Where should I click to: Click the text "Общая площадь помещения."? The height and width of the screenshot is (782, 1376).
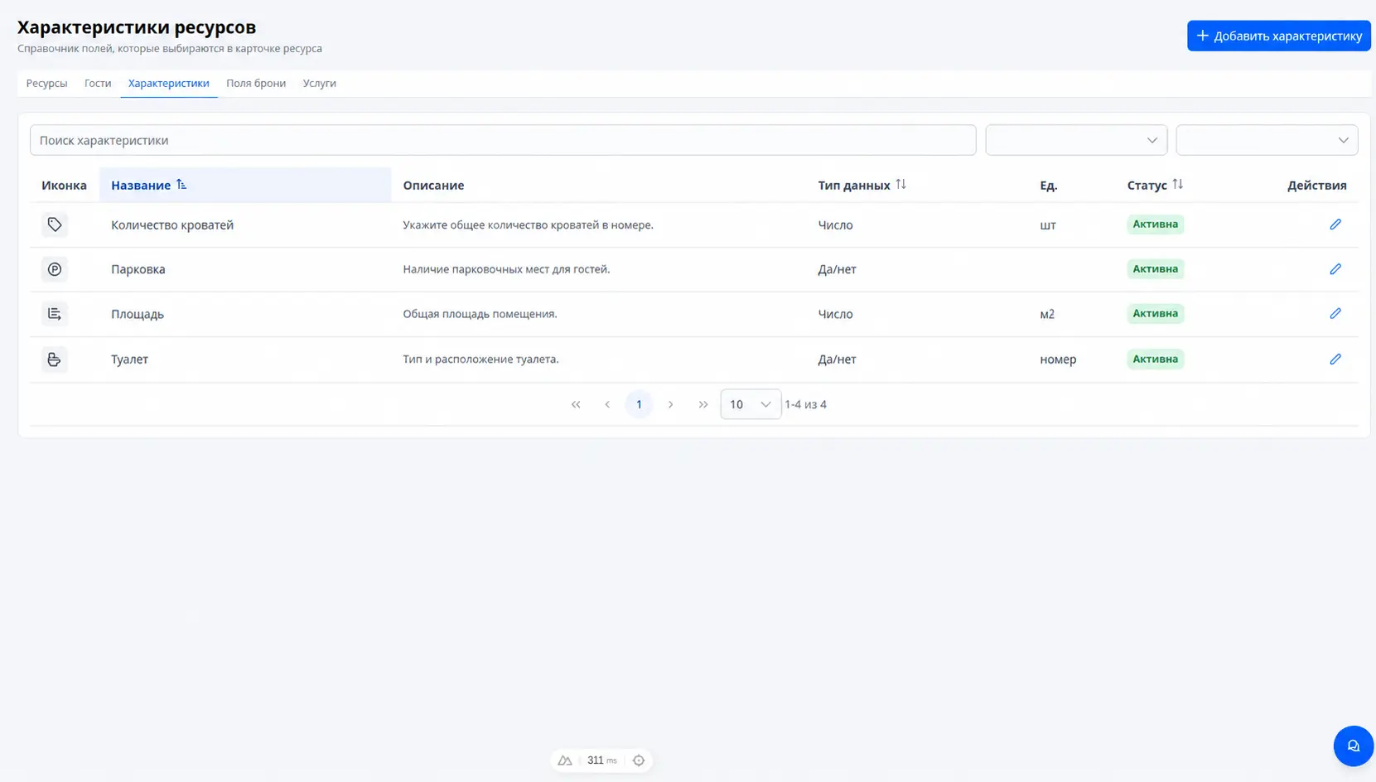coord(480,314)
